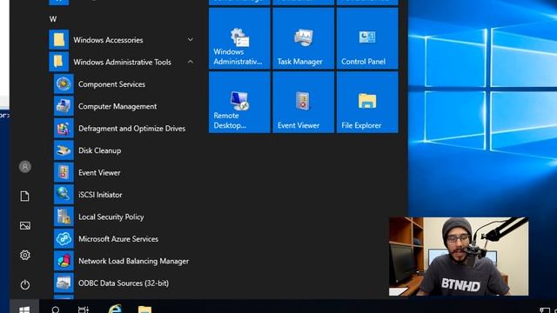Open Event Viewer icon in app list
Viewport: 557px width, 313px height.
(64, 172)
